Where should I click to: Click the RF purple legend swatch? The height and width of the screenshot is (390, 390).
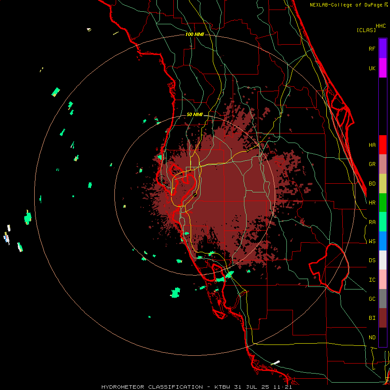coord(383,49)
